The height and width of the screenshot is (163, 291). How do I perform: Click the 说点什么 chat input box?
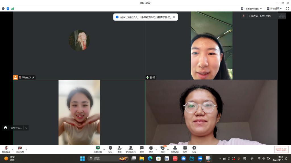point(16,128)
